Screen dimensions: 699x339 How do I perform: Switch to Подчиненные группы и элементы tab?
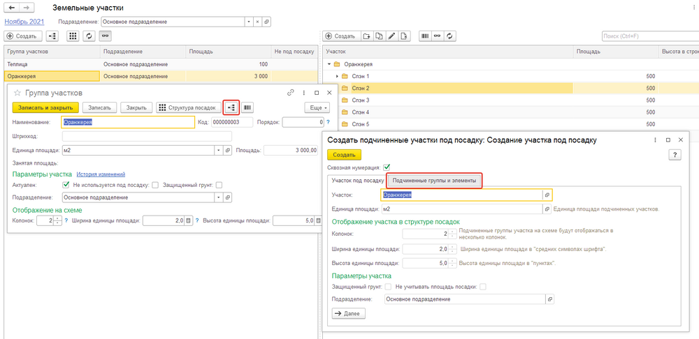[x=434, y=181]
